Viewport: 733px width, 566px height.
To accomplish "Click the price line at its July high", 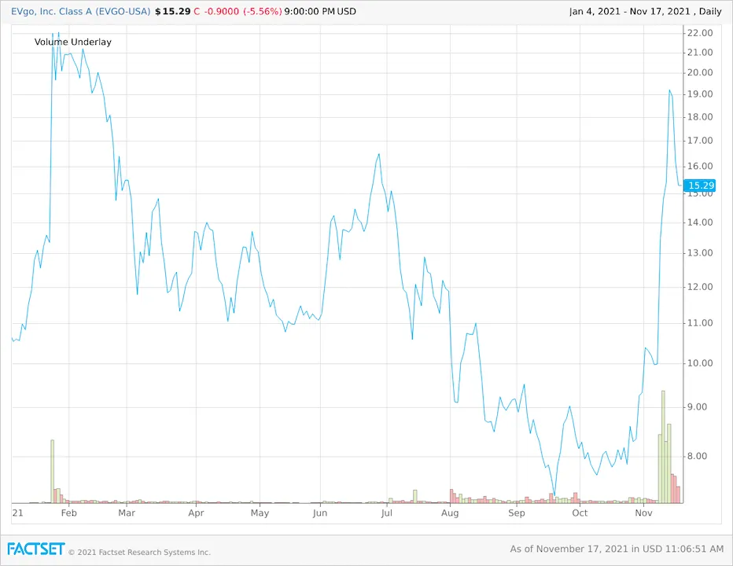I will (378, 155).
